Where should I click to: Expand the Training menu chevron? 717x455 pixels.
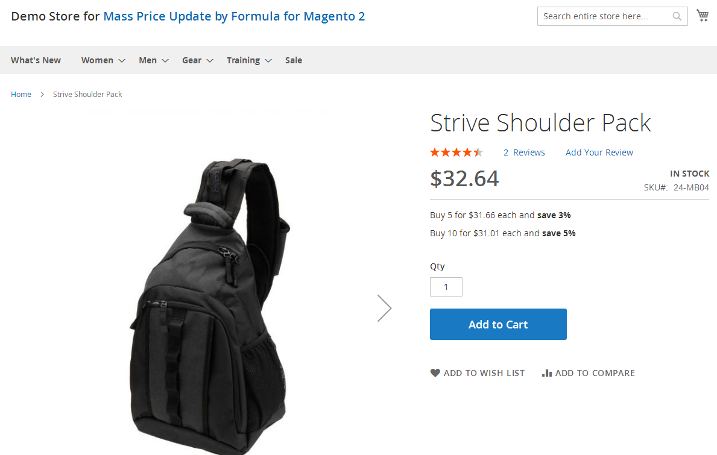268,61
